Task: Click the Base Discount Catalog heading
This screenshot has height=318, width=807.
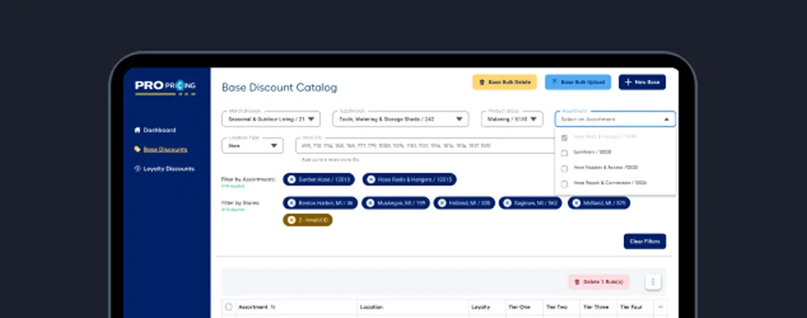Action: point(280,87)
